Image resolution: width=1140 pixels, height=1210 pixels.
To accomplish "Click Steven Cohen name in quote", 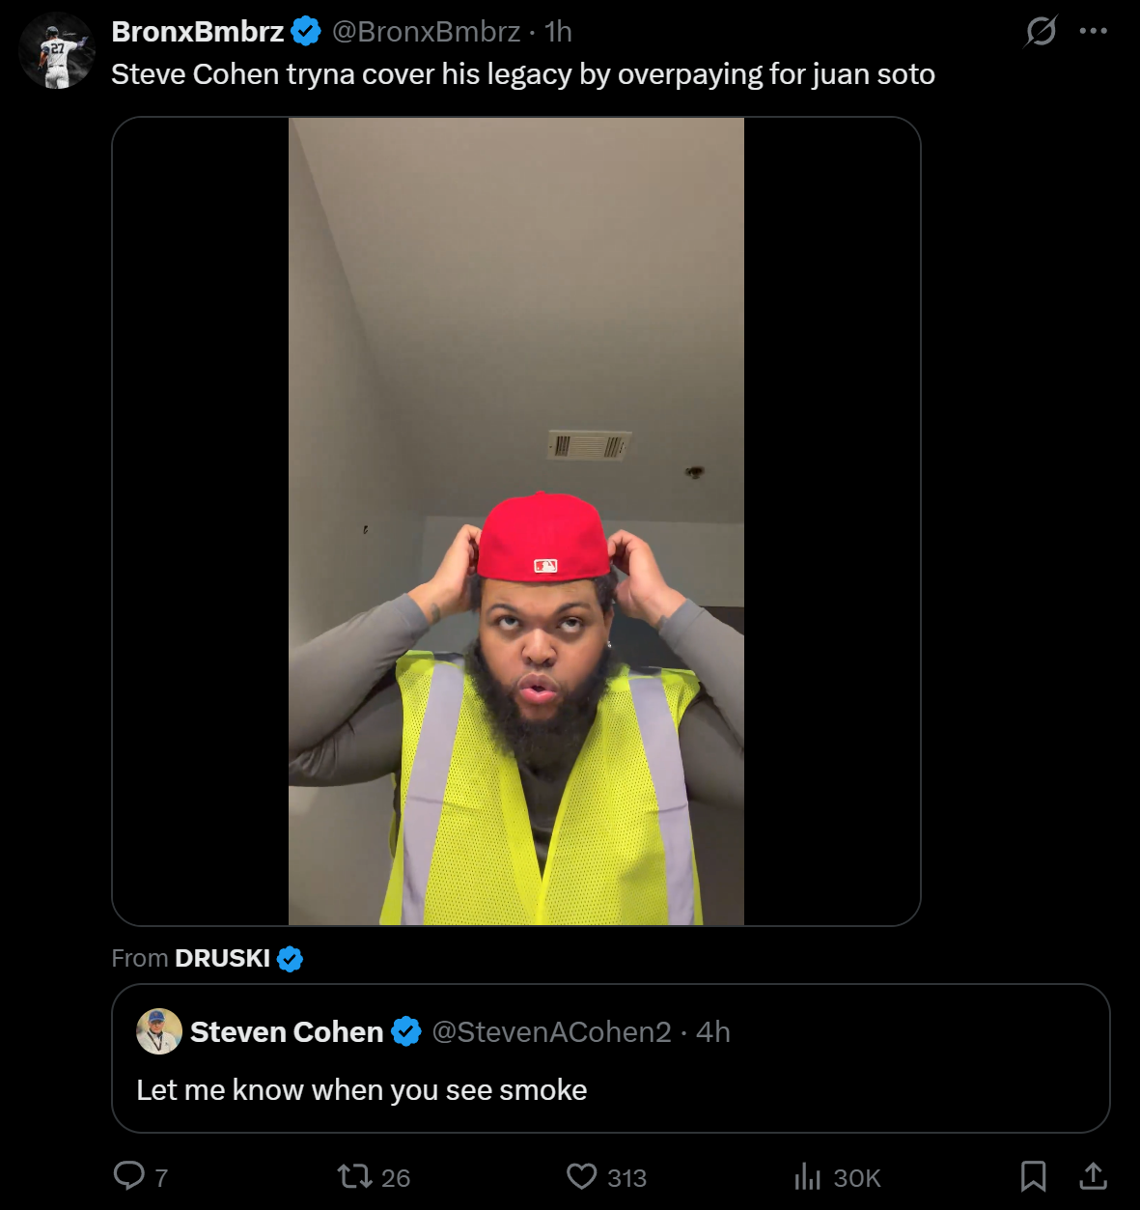I will click(287, 1032).
